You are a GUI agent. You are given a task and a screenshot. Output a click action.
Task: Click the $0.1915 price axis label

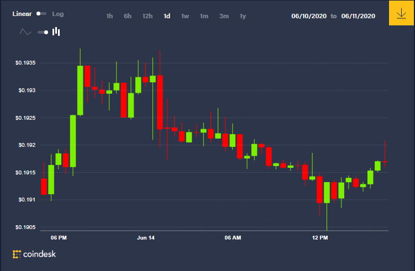pos(25,172)
